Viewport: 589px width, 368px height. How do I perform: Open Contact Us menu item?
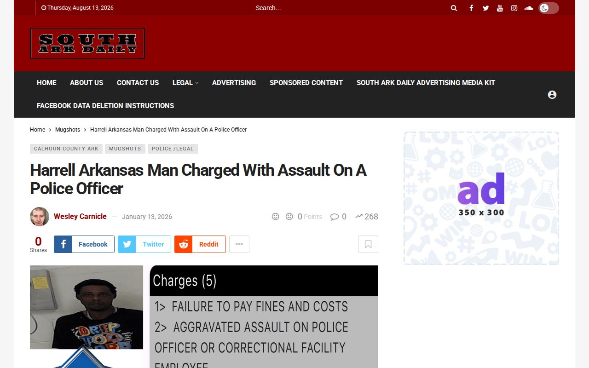[x=138, y=83]
